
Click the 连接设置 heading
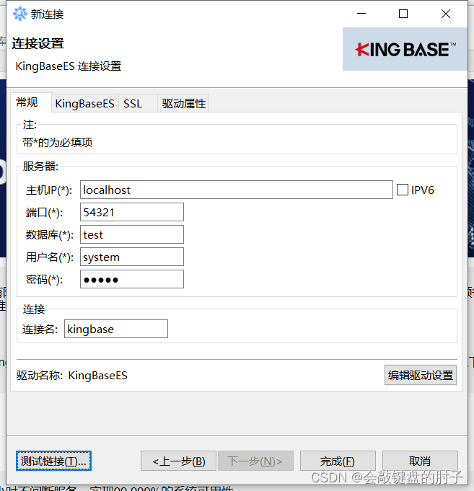tap(38, 43)
